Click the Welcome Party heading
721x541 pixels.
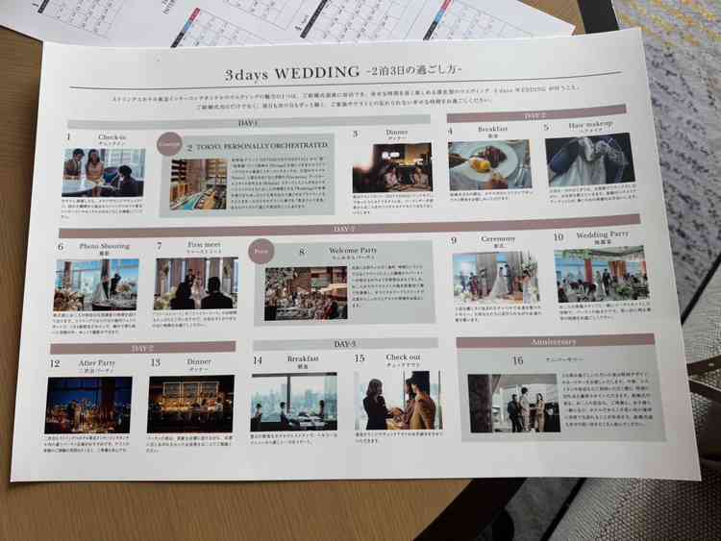point(353,251)
